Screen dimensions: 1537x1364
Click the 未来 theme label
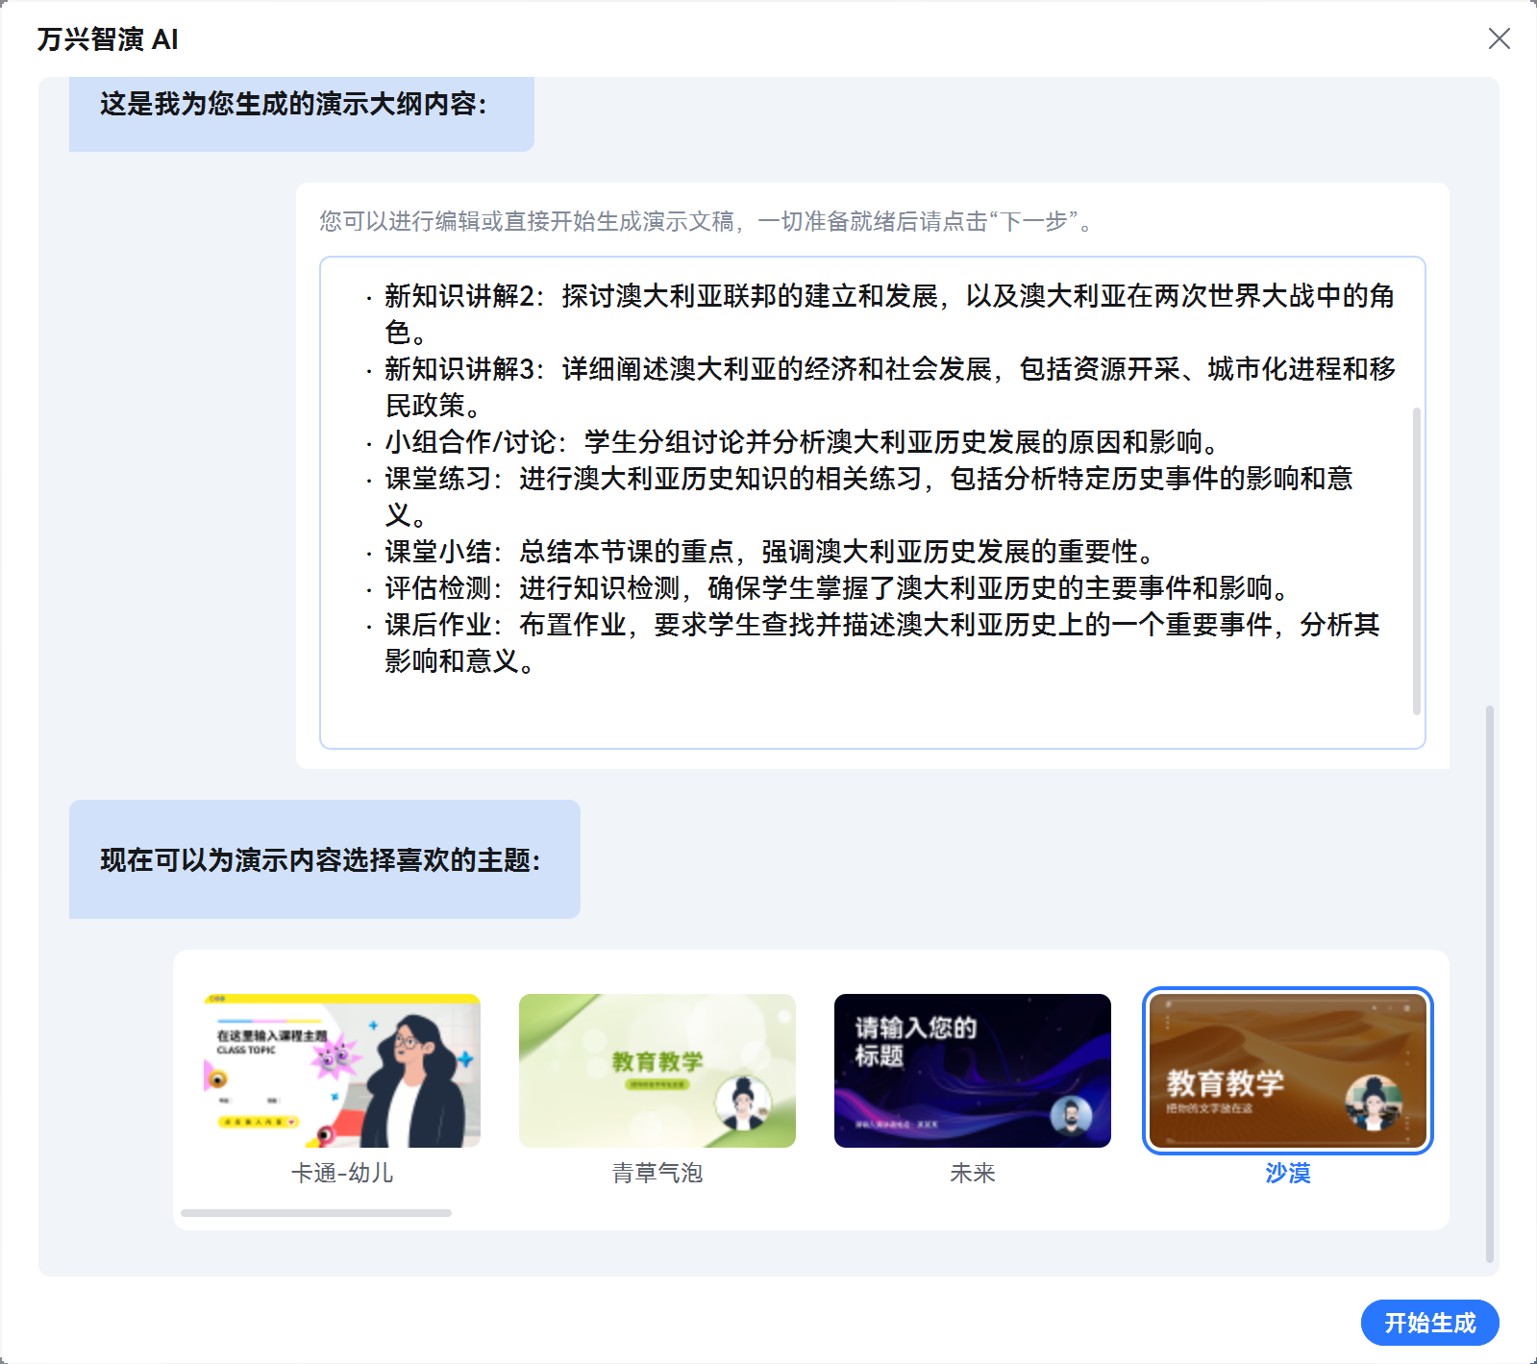coord(973,1173)
